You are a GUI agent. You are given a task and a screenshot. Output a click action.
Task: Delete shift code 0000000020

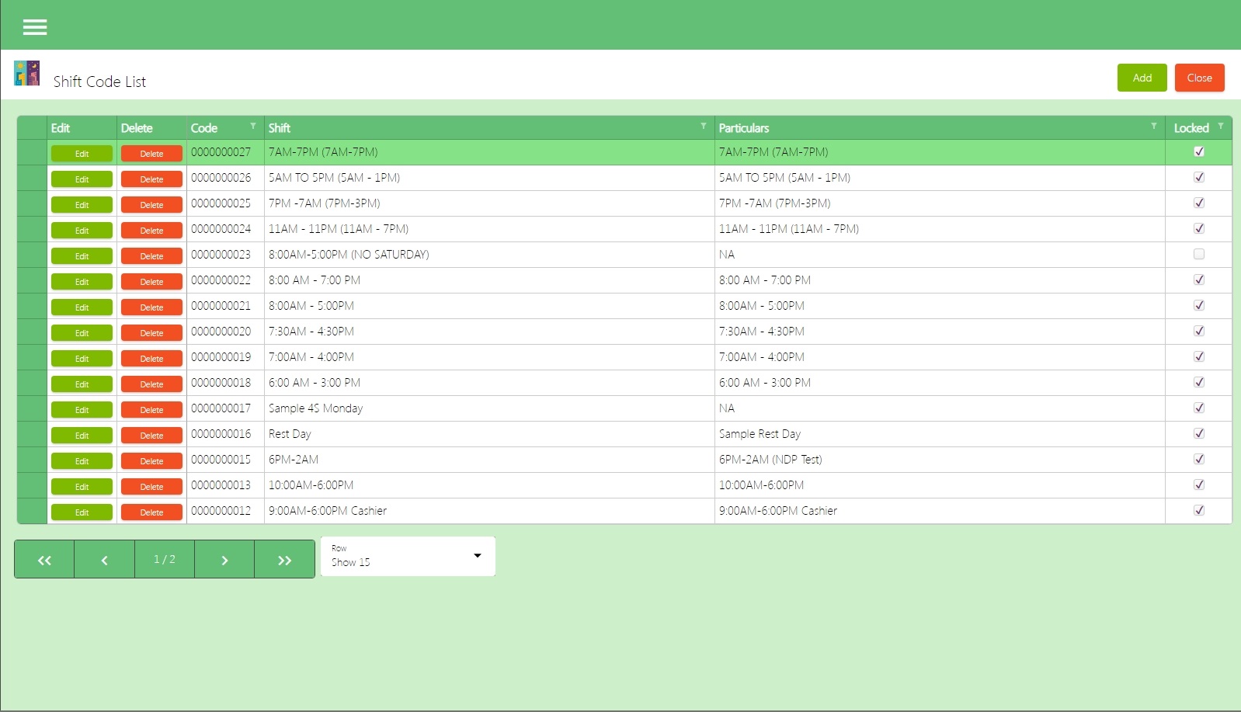tap(151, 333)
